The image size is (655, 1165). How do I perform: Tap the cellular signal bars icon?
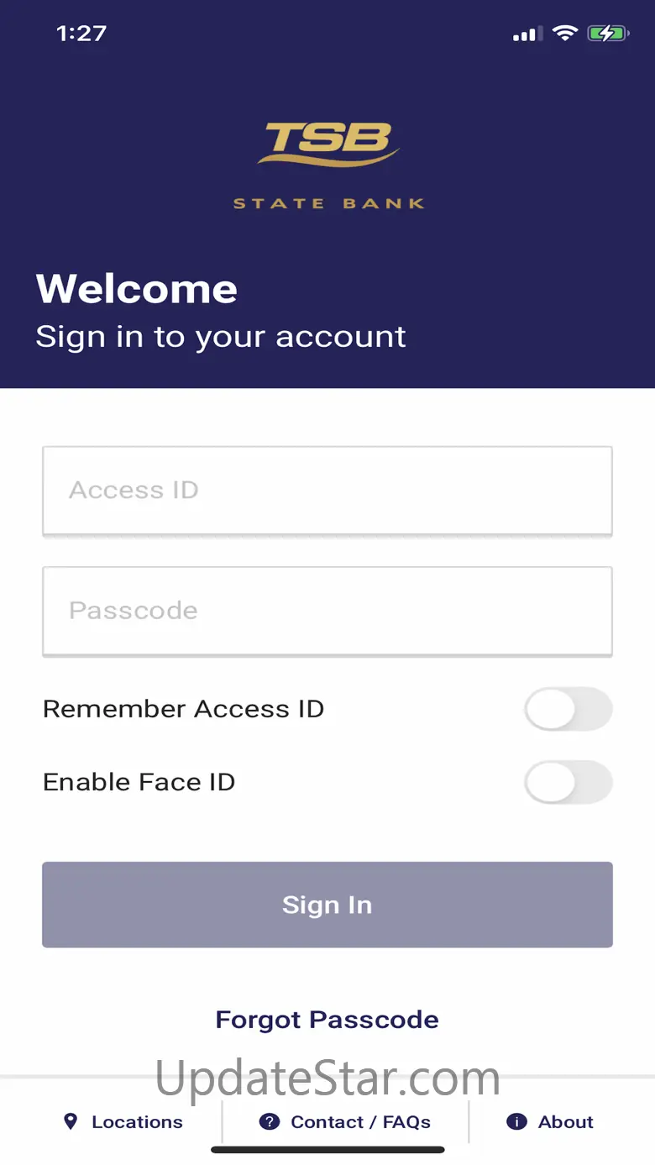(x=526, y=34)
